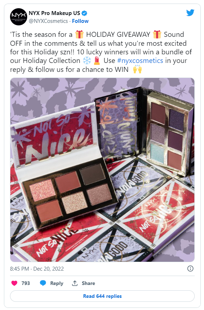Click the Reply text label
This screenshot has width=204, height=310.
pos(57,283)
